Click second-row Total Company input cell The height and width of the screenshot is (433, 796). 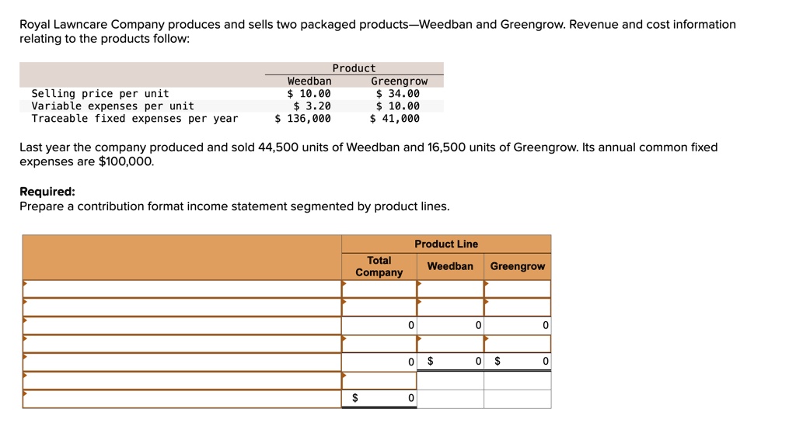point(379,307)
